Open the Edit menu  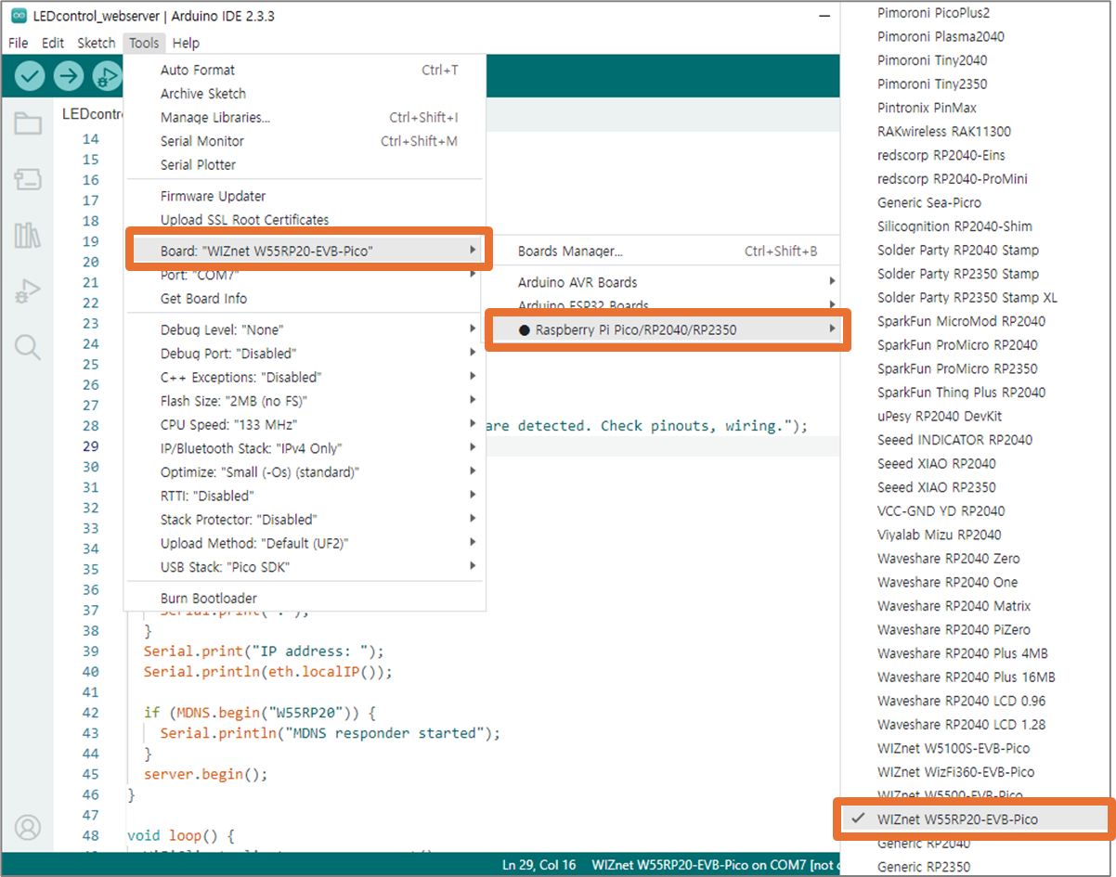click(53, 43)
